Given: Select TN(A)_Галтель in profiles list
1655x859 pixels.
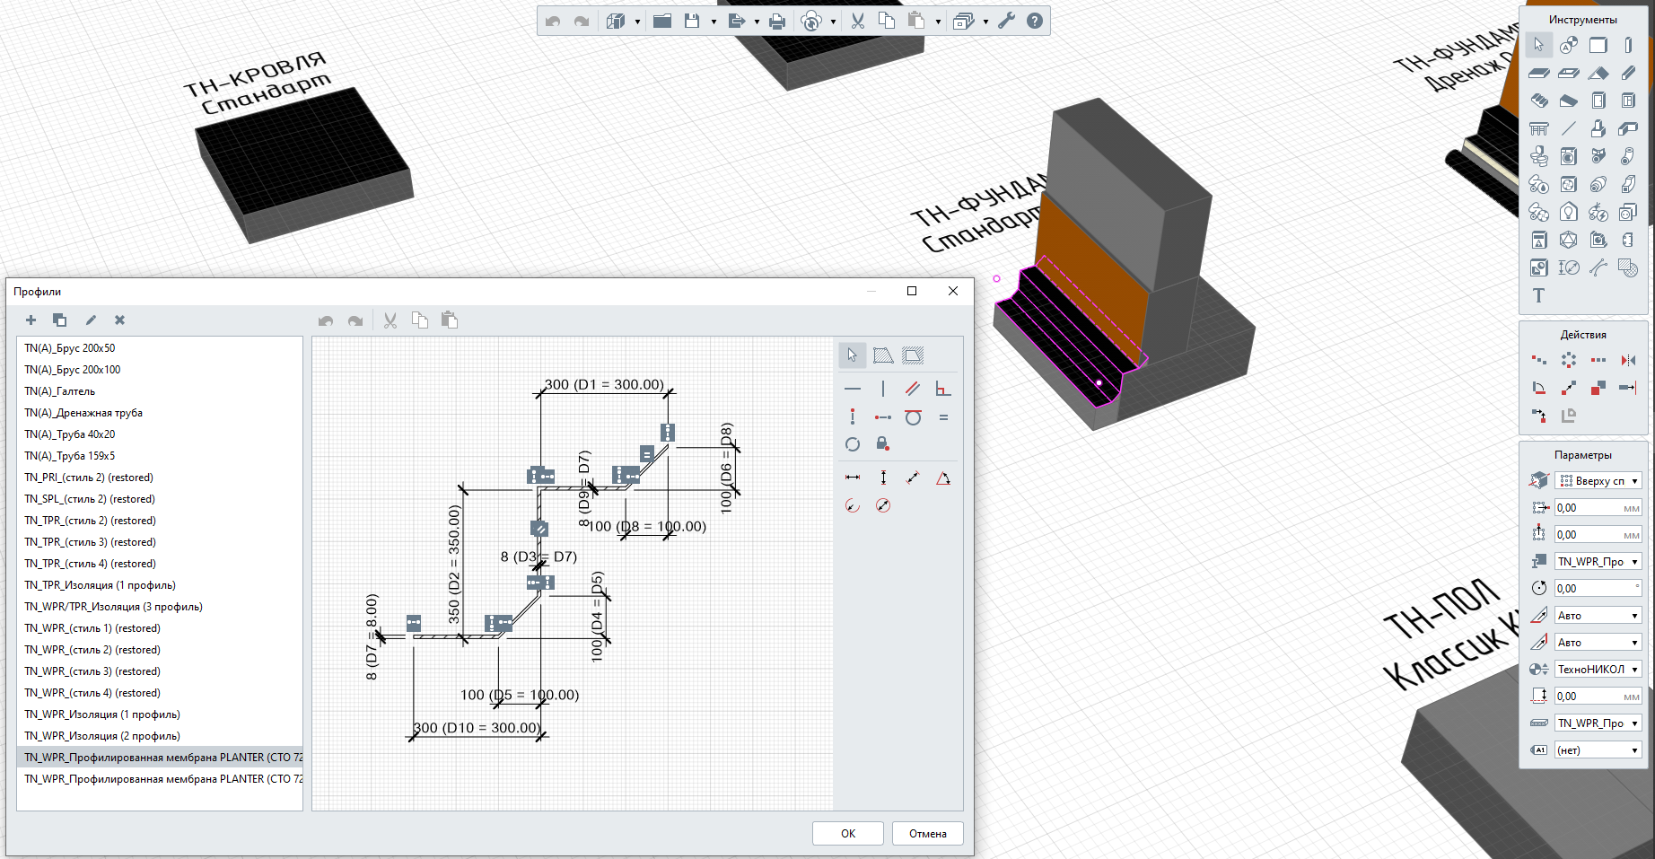Looking at the screenshot, I should (60, 391).
